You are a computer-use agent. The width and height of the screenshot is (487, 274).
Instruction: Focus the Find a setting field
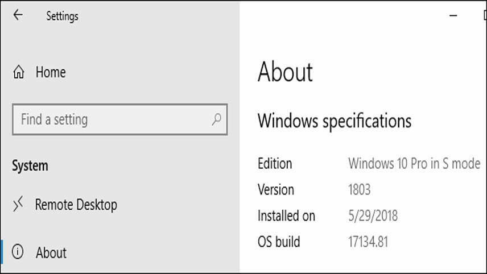pos(120,119)
